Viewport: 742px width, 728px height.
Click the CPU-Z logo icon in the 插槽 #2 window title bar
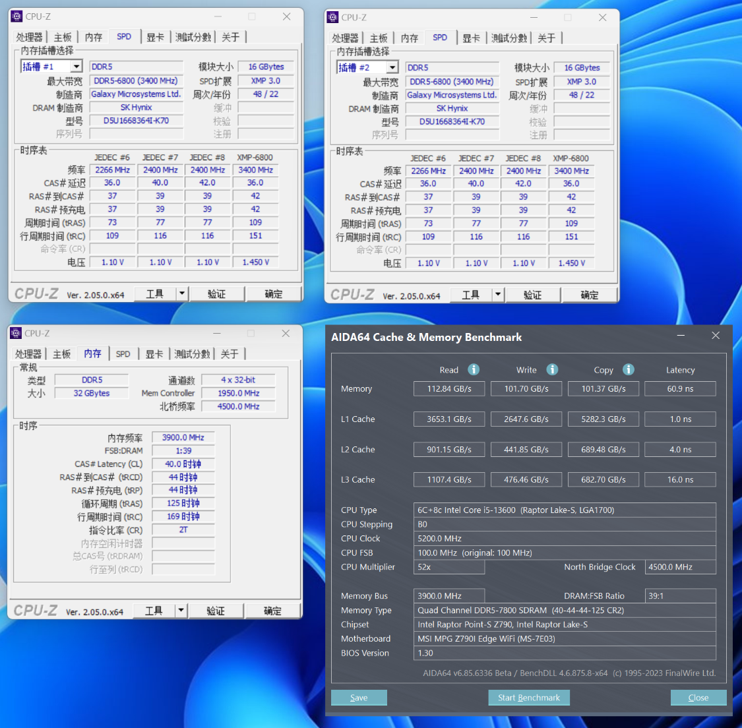[332, 18]
